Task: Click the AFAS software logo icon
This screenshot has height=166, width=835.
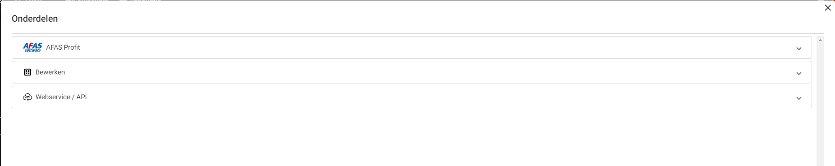Action: [32, 47]
